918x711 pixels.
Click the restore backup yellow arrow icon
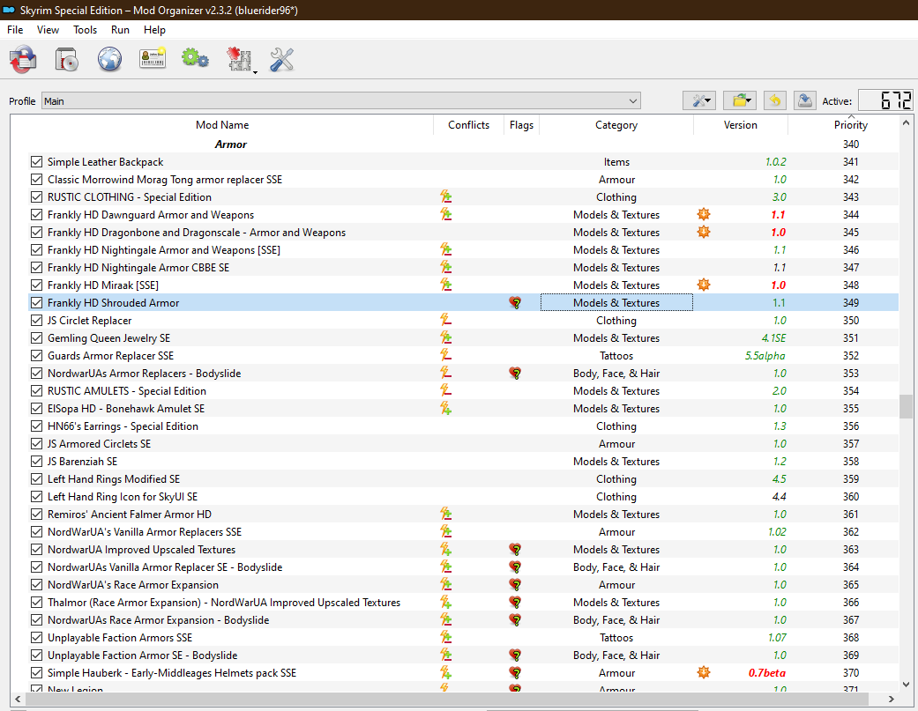(x=774, y=100)
